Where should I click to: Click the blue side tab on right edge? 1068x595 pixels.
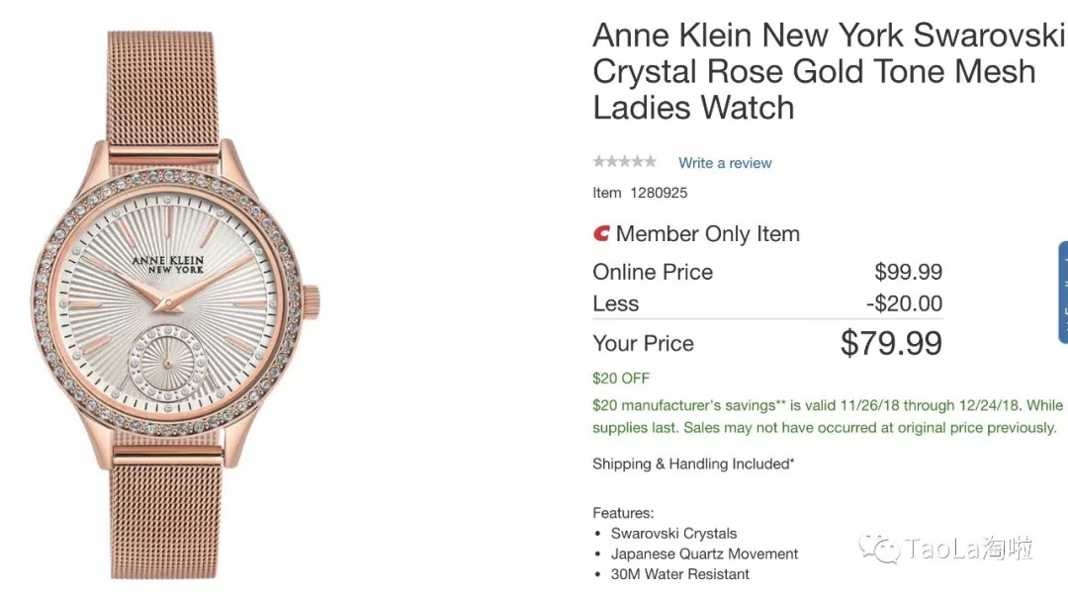1062,293
